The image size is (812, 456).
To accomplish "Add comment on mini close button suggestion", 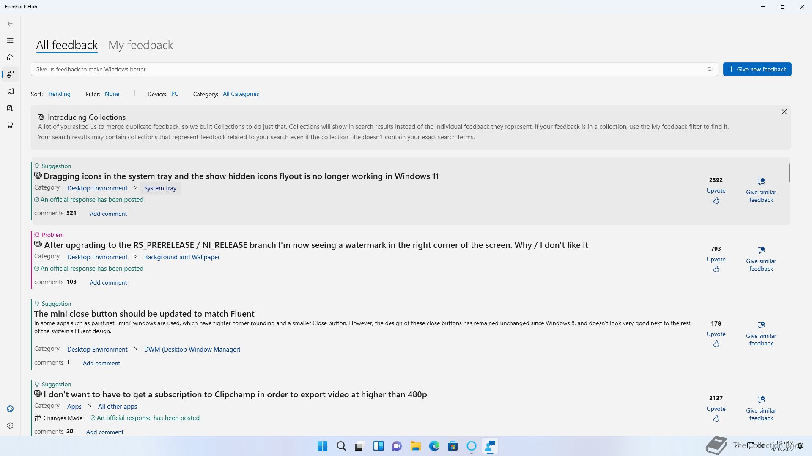I will (101, 363).
